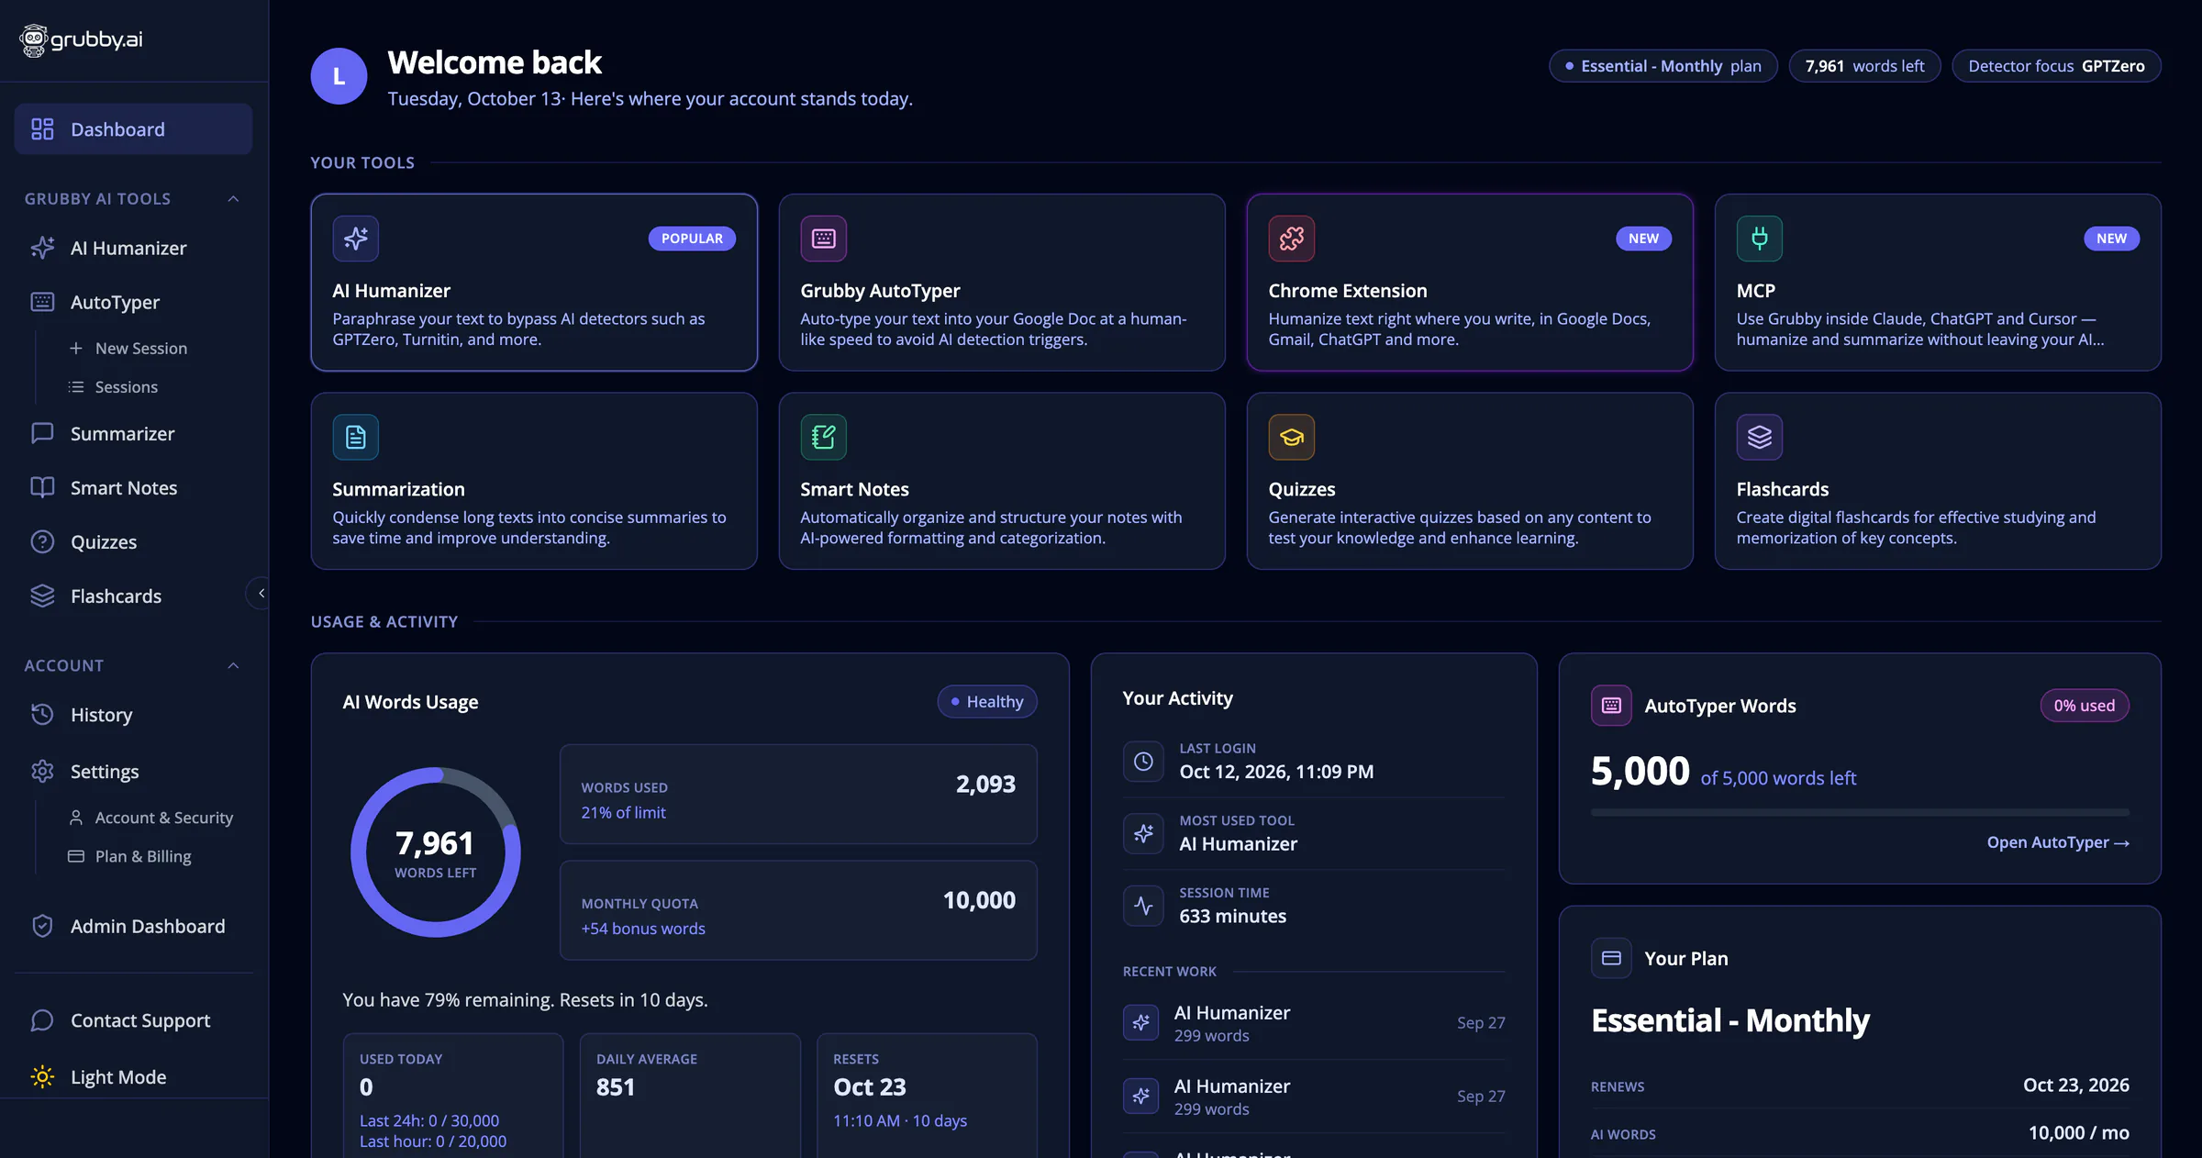Click the Quizzes question mark icon in sidebar
This screenshot has width=2202, height=1158.
click(42, 541)
